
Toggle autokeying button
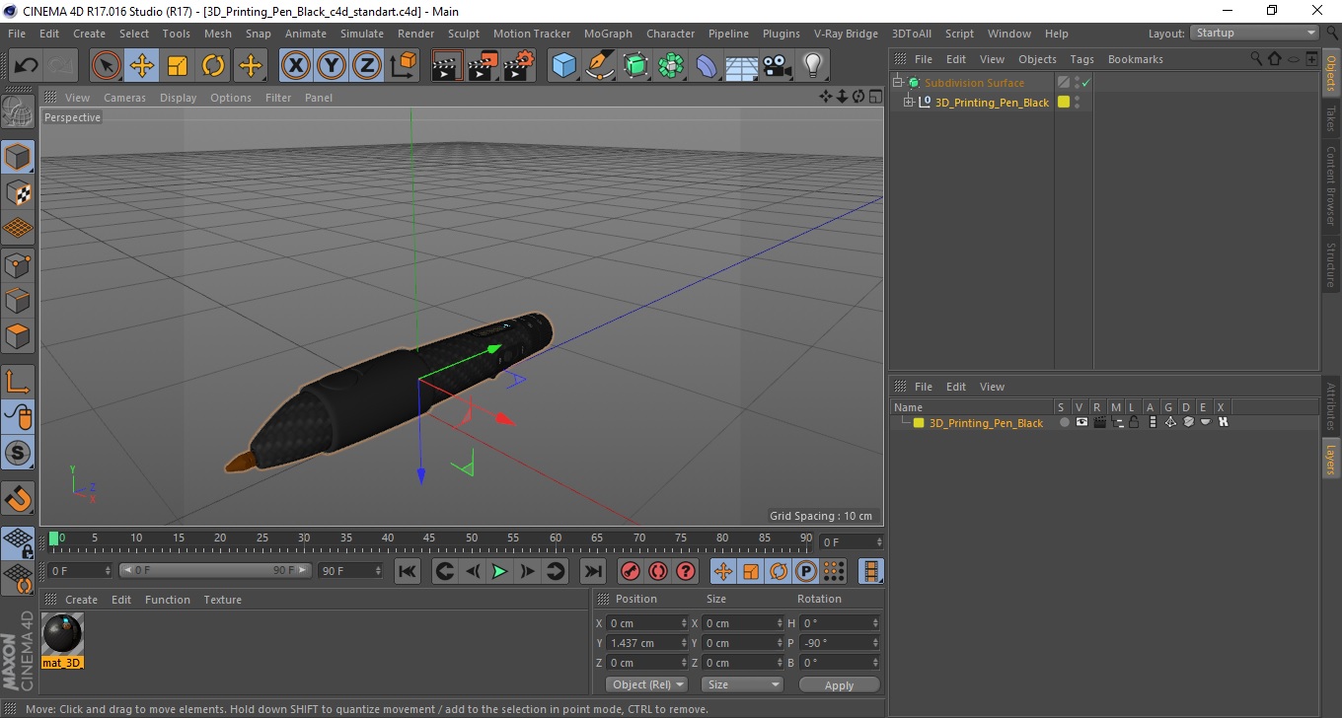click(x=657, y=571)
